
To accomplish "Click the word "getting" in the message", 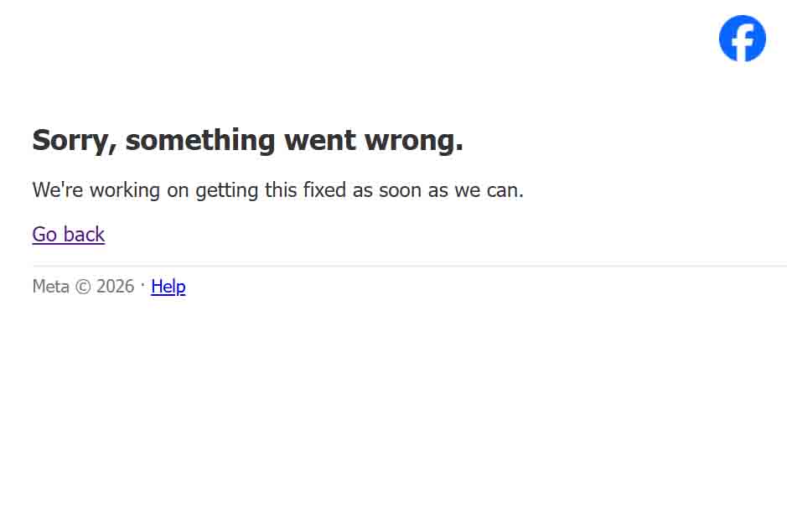I will [227, 191].
